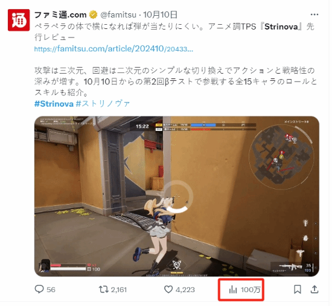Screen dimensions: 332x306
Task: Like the post with heart icon
Action: tap(168, 289)
